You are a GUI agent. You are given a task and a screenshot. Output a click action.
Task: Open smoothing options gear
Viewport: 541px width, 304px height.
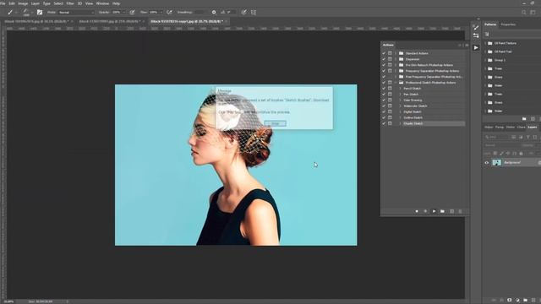214,12
